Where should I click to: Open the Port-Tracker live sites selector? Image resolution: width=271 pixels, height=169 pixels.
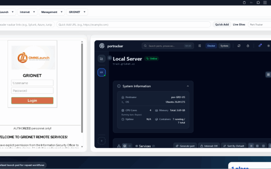(x=259, y=25)
